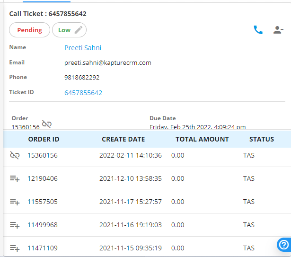Viewport: 291px width, 257px height.
Task: Click order ID 15360156 in table
Action: tap(43, 155)
